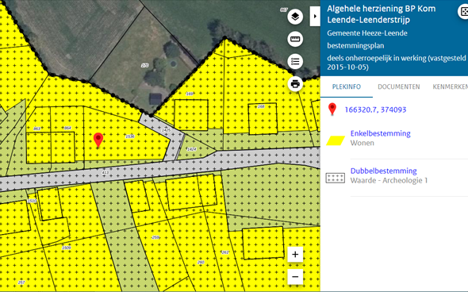Click the Wonen text under Enkelbestemming

(362, 143)
